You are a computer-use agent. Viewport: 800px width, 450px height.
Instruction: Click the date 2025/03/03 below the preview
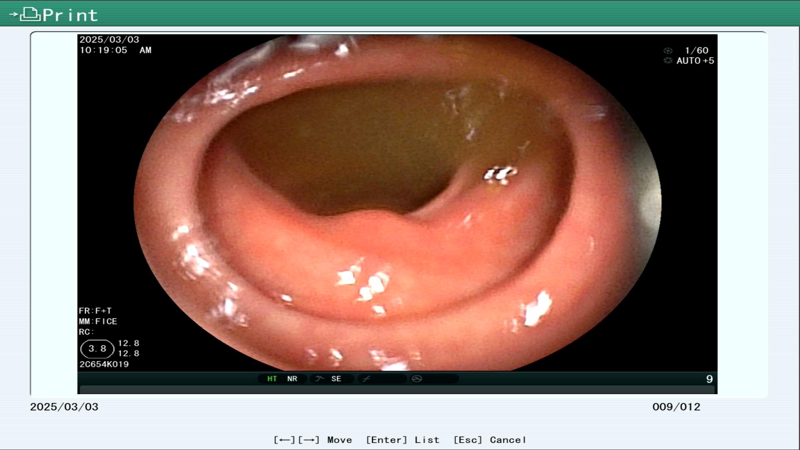pos(64,407)
